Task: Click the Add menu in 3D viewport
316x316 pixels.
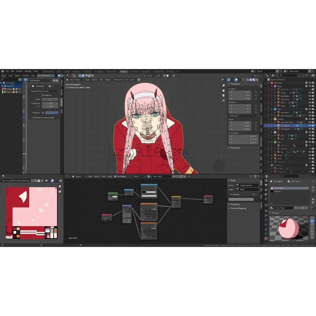Action: pos(101,80)
